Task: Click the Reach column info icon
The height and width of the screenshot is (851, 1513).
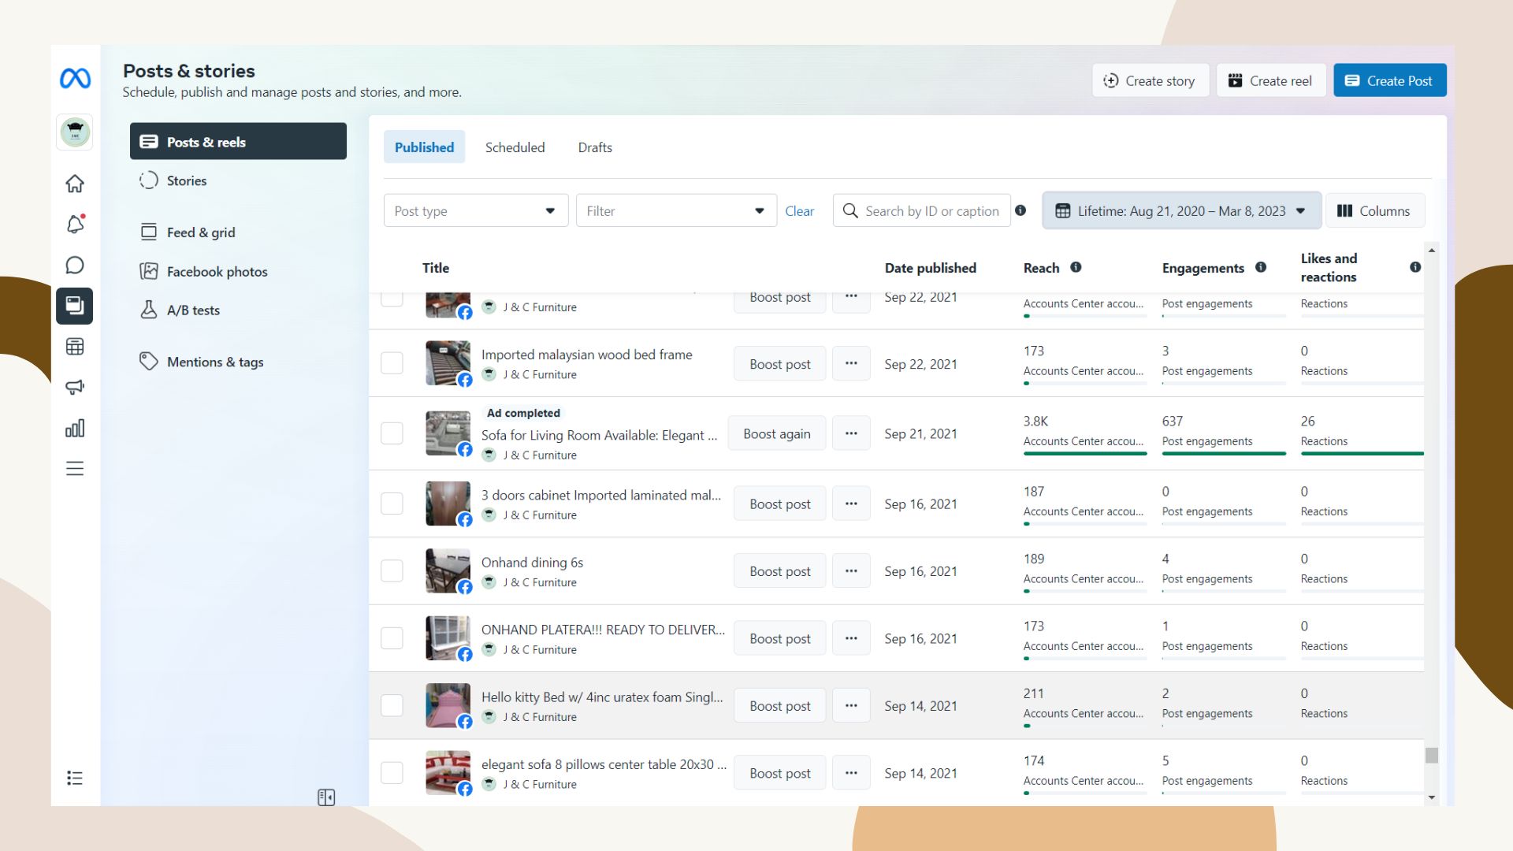Action: click(1076, 268)
